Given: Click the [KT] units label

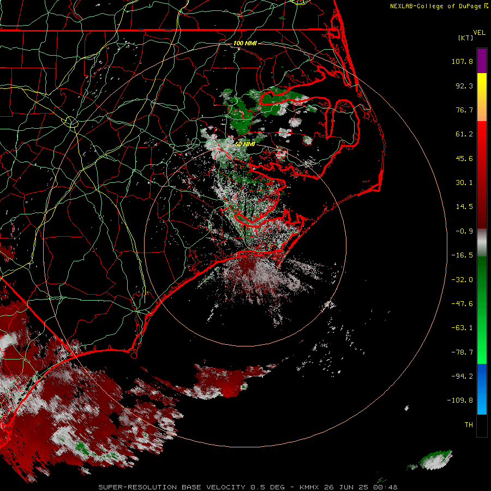Looking at the screenshot, I should point(466,38).
